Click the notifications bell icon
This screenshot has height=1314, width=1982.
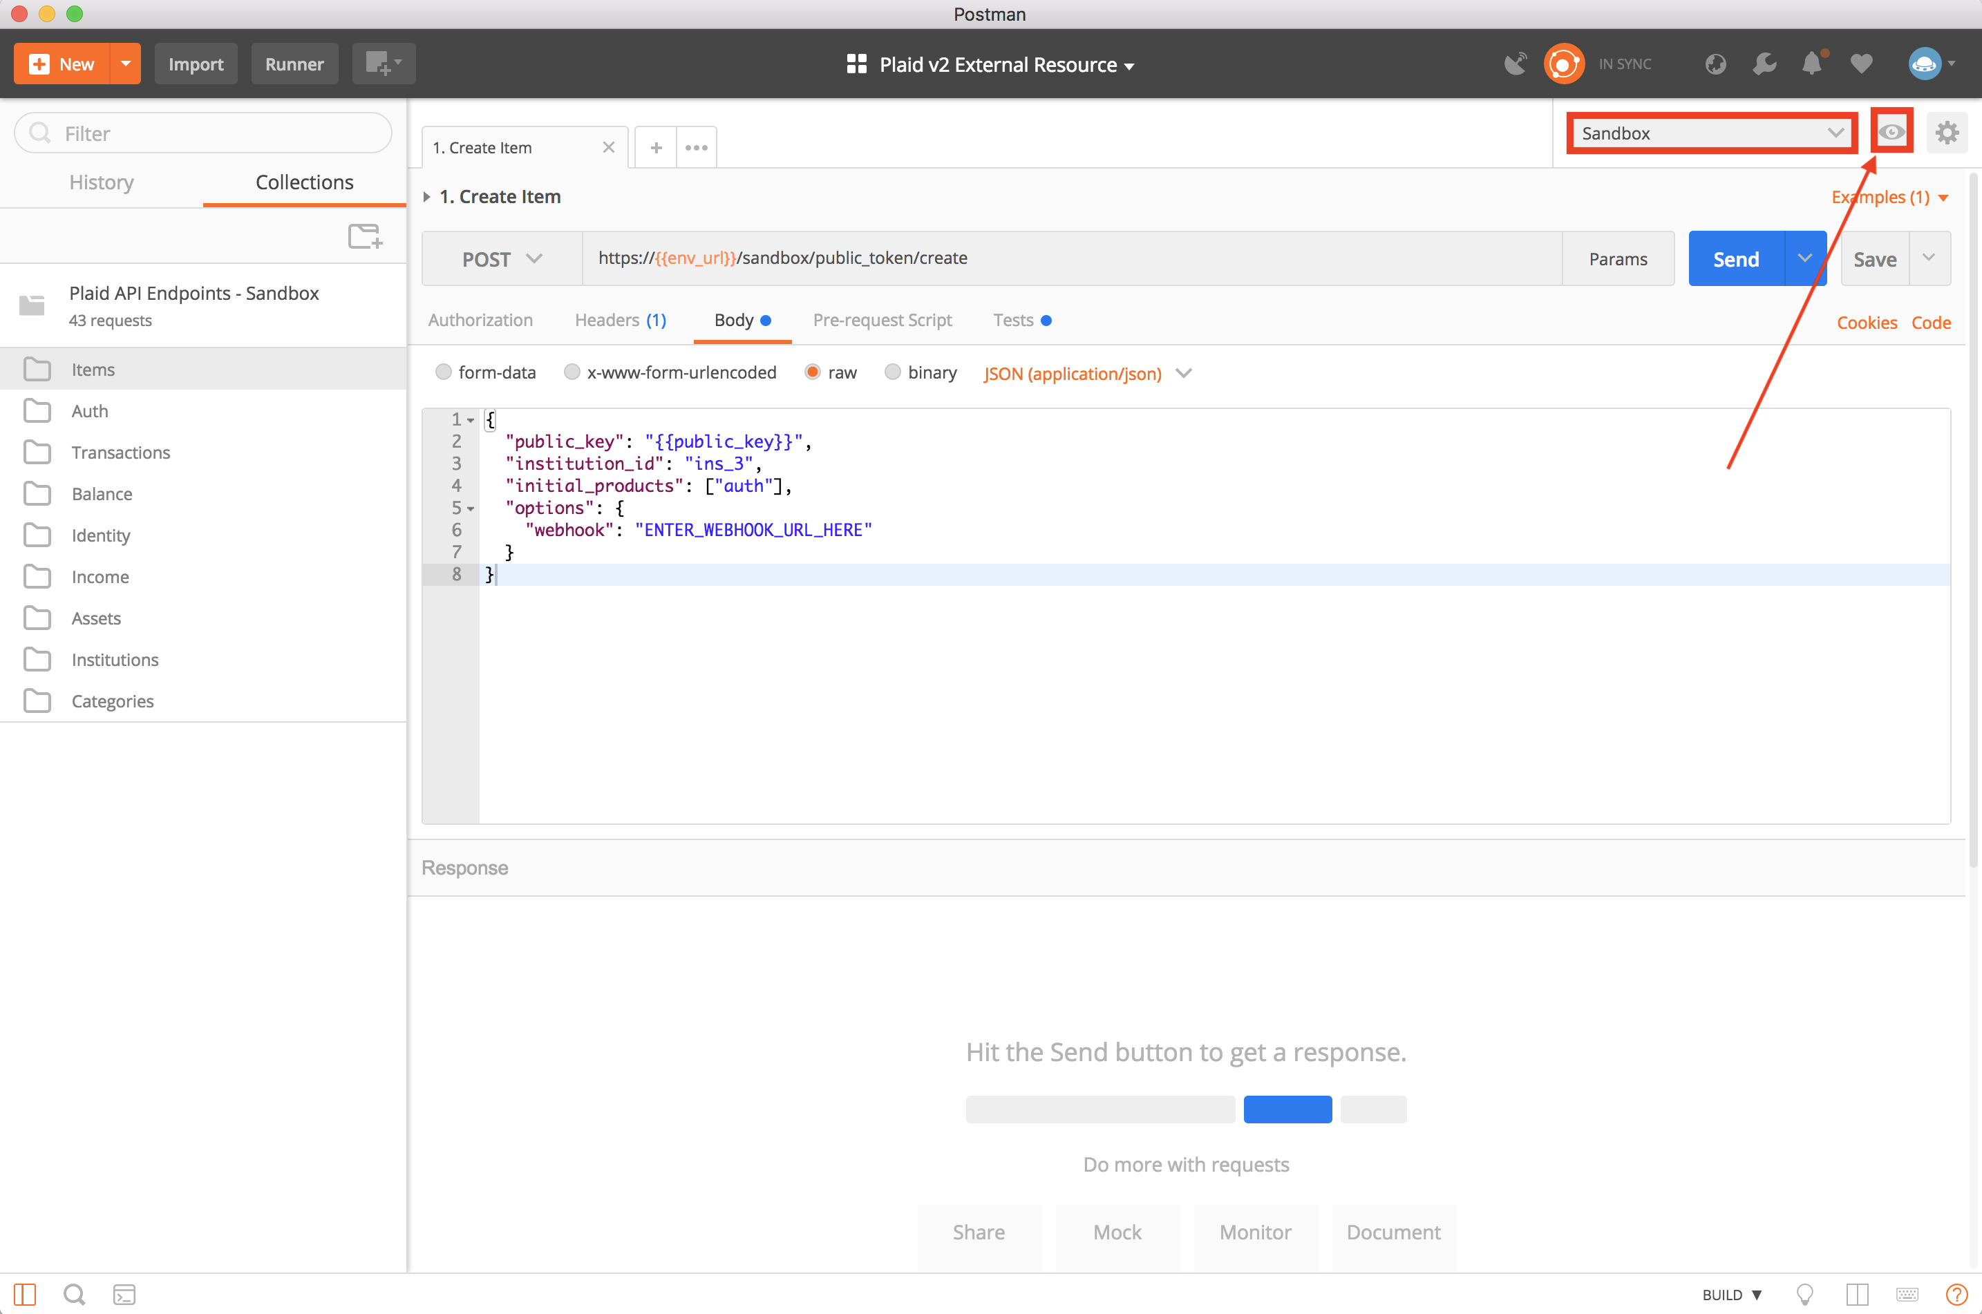(x=1813, y=64)
